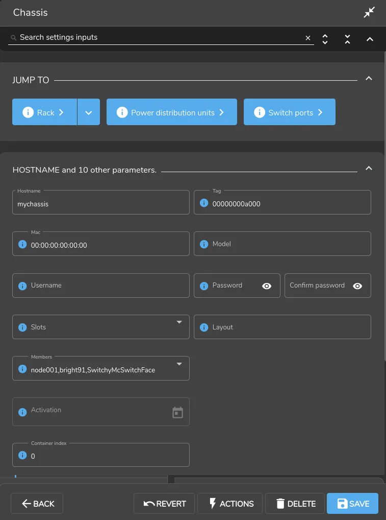The image size is (386, 520).
Task: Edit the Hostname field mychassis
Action: (x=100, y=202)
